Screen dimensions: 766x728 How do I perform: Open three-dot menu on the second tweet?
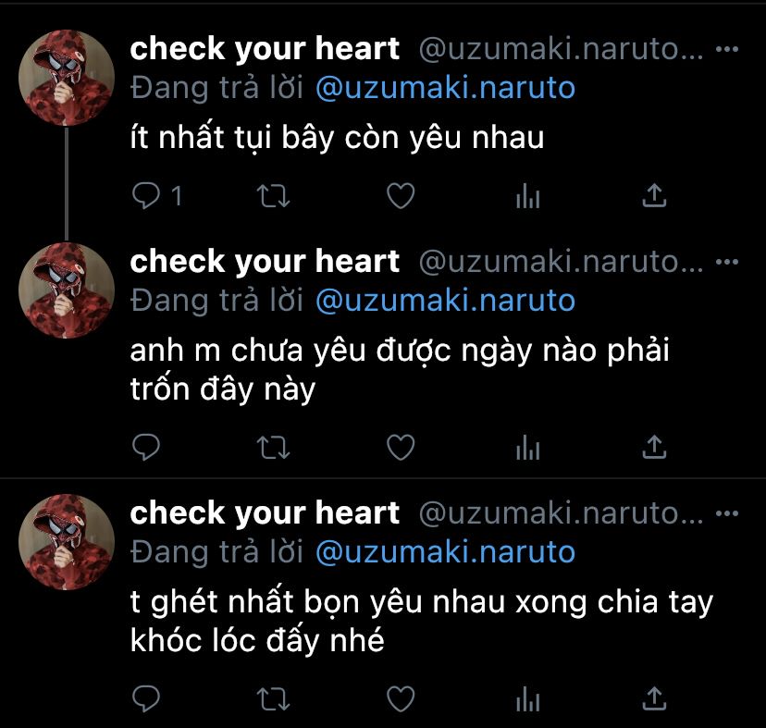(727, 262)
